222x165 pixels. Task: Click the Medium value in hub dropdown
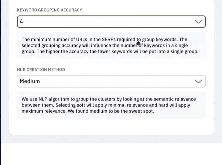pyautogui.click(x=30, y=81)
